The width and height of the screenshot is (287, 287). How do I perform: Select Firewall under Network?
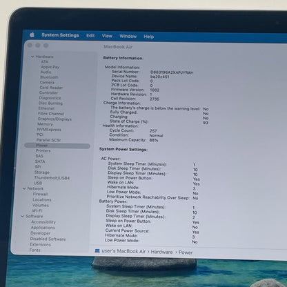click(40, 194)
